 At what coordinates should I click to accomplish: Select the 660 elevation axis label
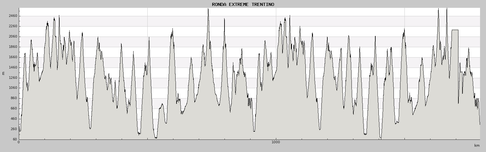[14, 109]
